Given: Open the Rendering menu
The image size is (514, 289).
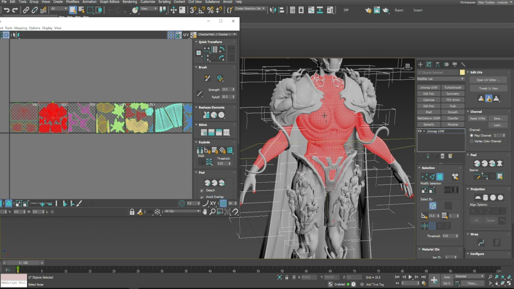Looking at the screenshot, I should click(130, 2).
